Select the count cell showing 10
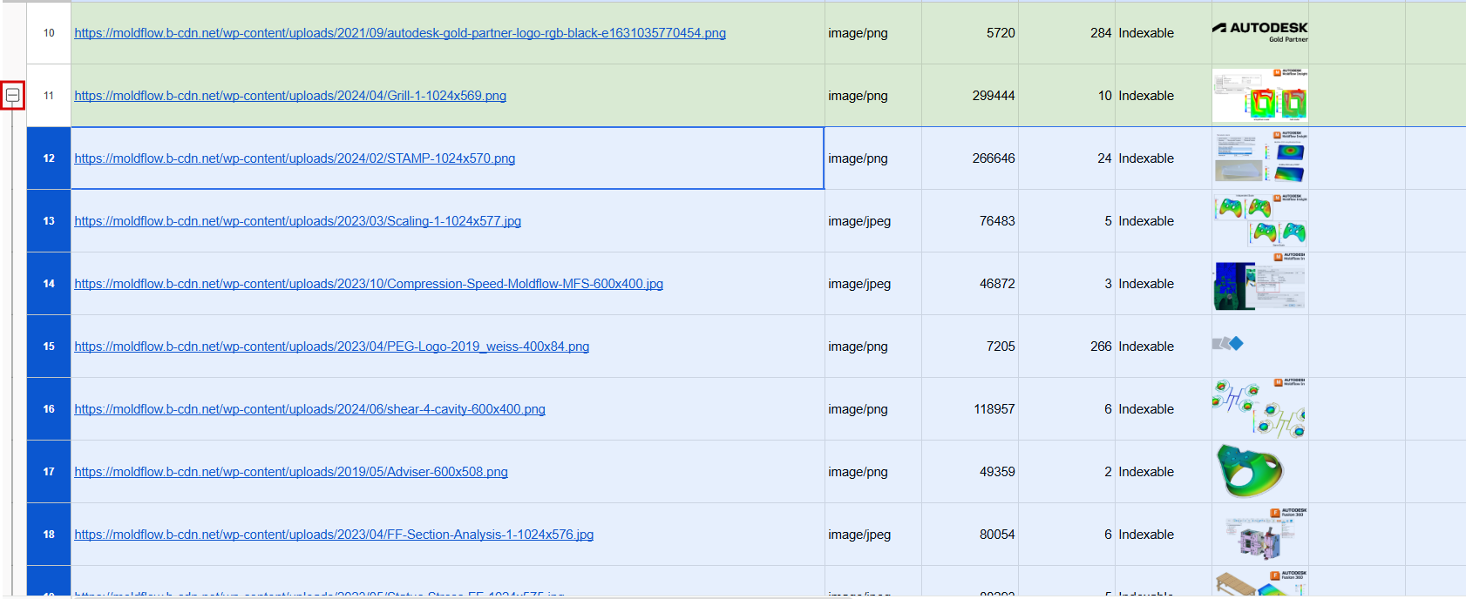Screen dimensions: 1466x599 click(1067, 96)
